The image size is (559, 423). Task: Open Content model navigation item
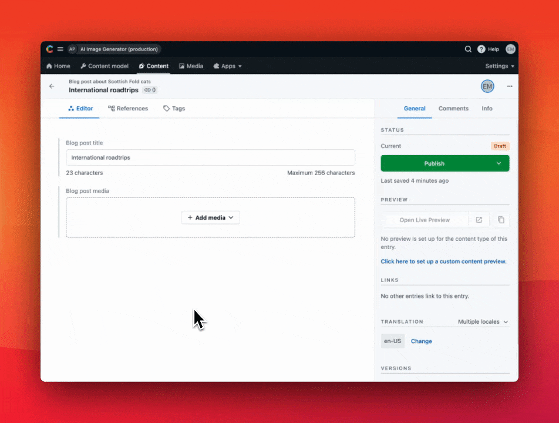105,66
